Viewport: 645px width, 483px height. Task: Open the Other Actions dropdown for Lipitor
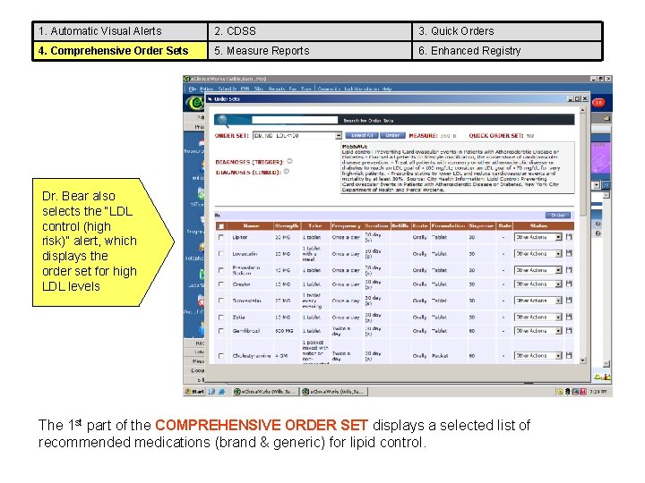pyautogui.click(x=558, y=237)
